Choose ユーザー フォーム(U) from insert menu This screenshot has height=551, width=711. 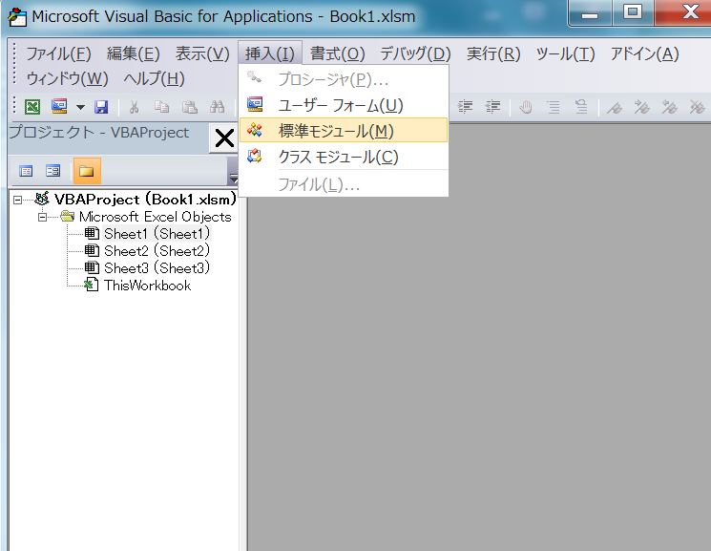(344, 105)
